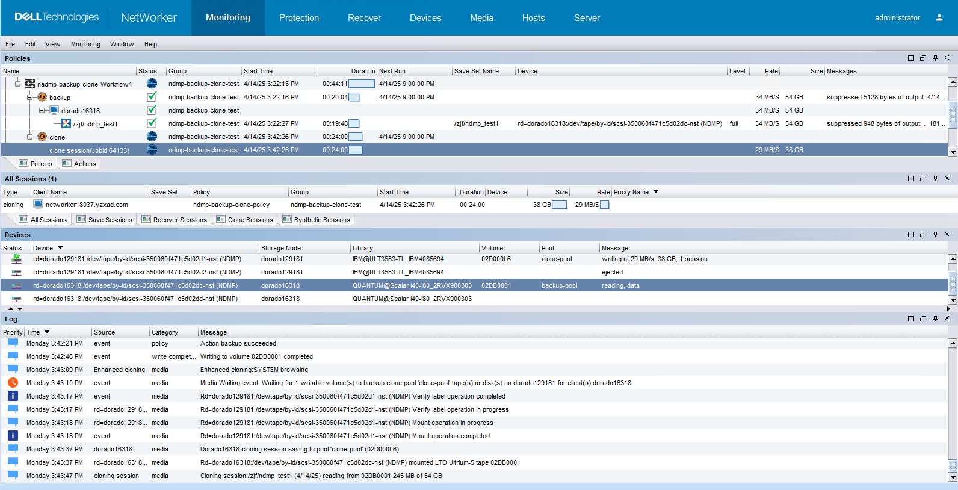Collapse the backup action tree node
Image resolution: width=958 pixels, height=490 pixels.
tap(30, 97)
